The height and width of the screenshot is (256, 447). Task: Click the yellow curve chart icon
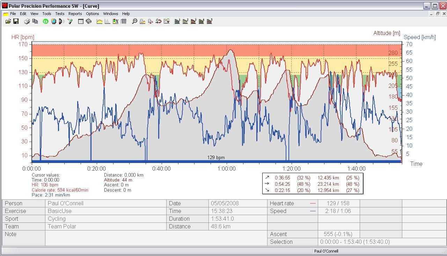[x=100, y=22]
